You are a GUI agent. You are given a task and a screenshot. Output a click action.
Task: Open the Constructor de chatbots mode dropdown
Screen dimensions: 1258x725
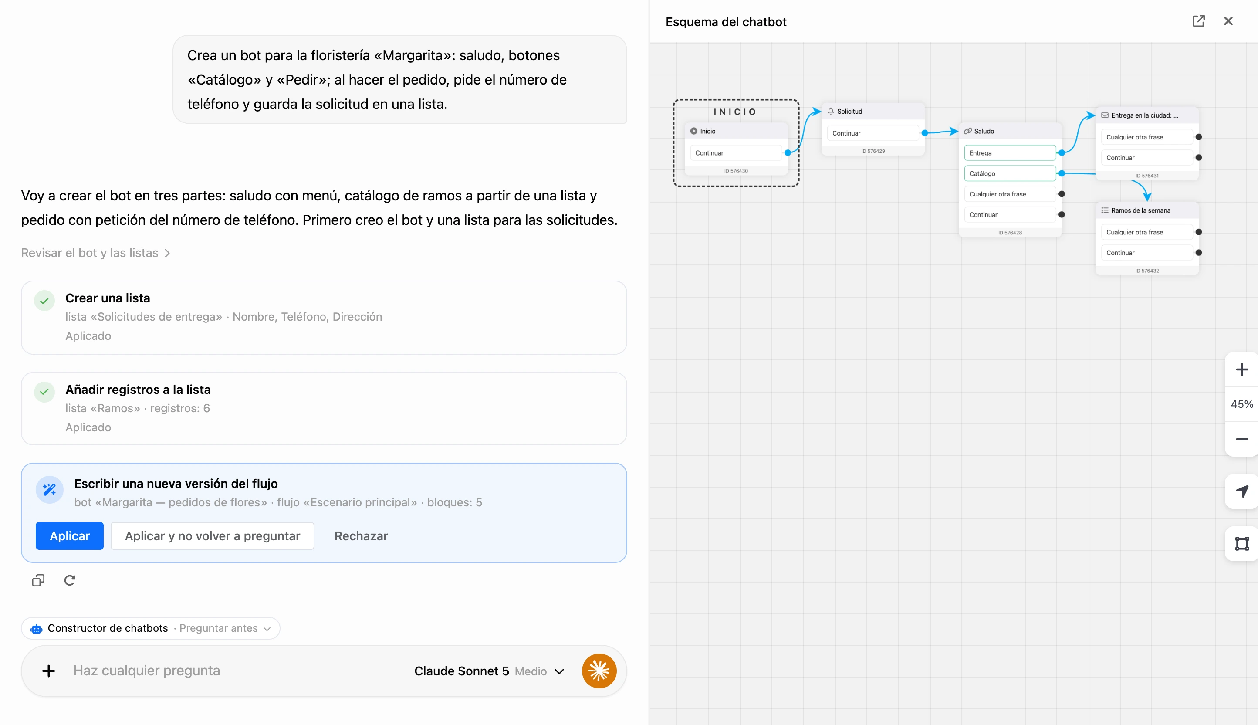(x=150, y=628)
